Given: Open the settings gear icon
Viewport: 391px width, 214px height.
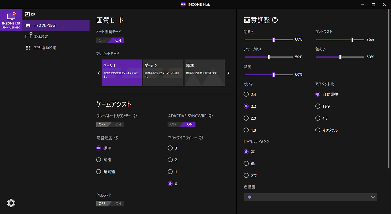Looking at the screenshot, I should [11, 203].
